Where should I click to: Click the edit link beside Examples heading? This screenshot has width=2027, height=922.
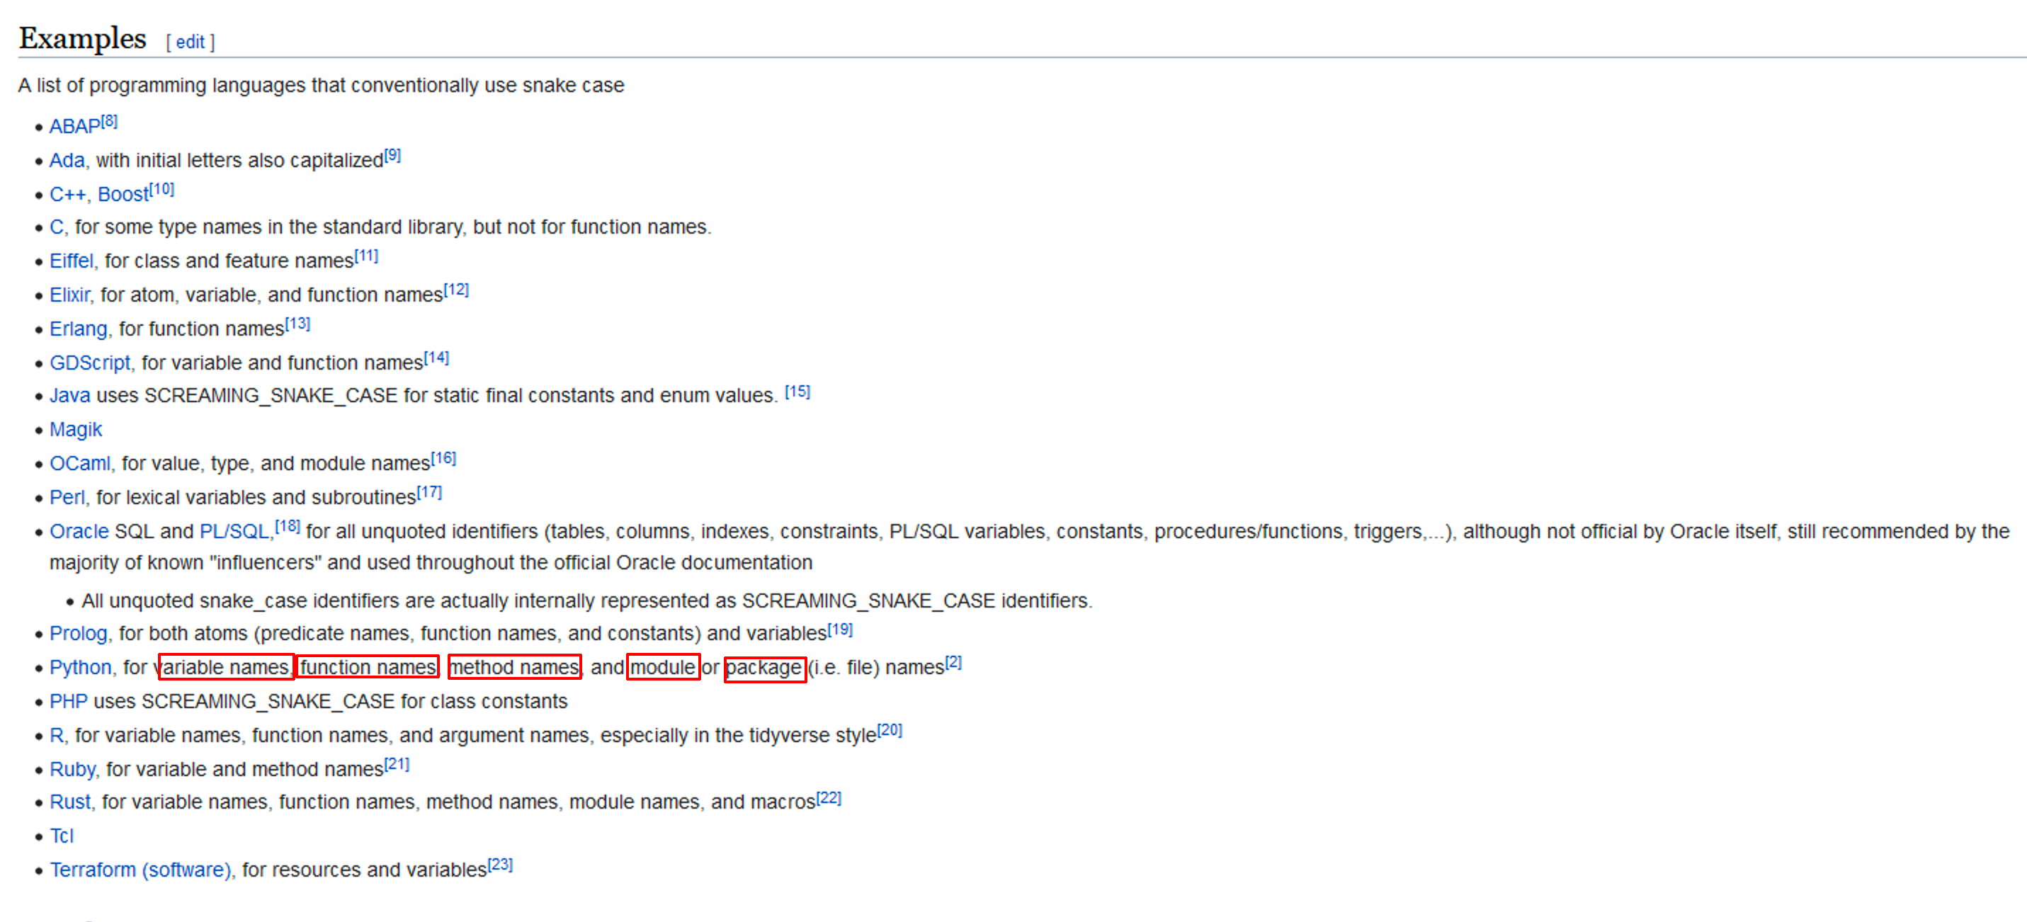point(190,42)
